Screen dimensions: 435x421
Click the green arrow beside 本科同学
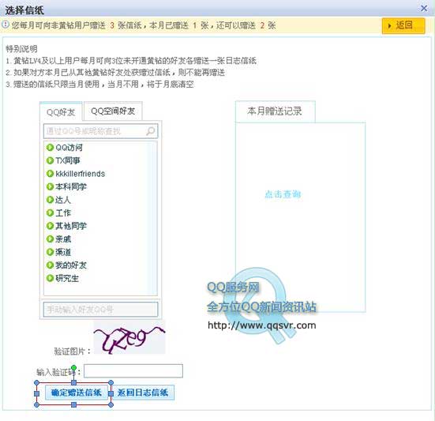[x=50, y=186]
